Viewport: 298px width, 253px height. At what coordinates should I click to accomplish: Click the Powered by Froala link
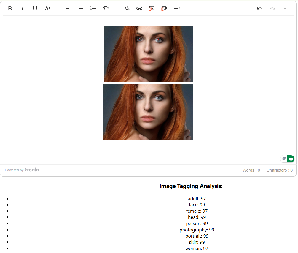[22, 170]
